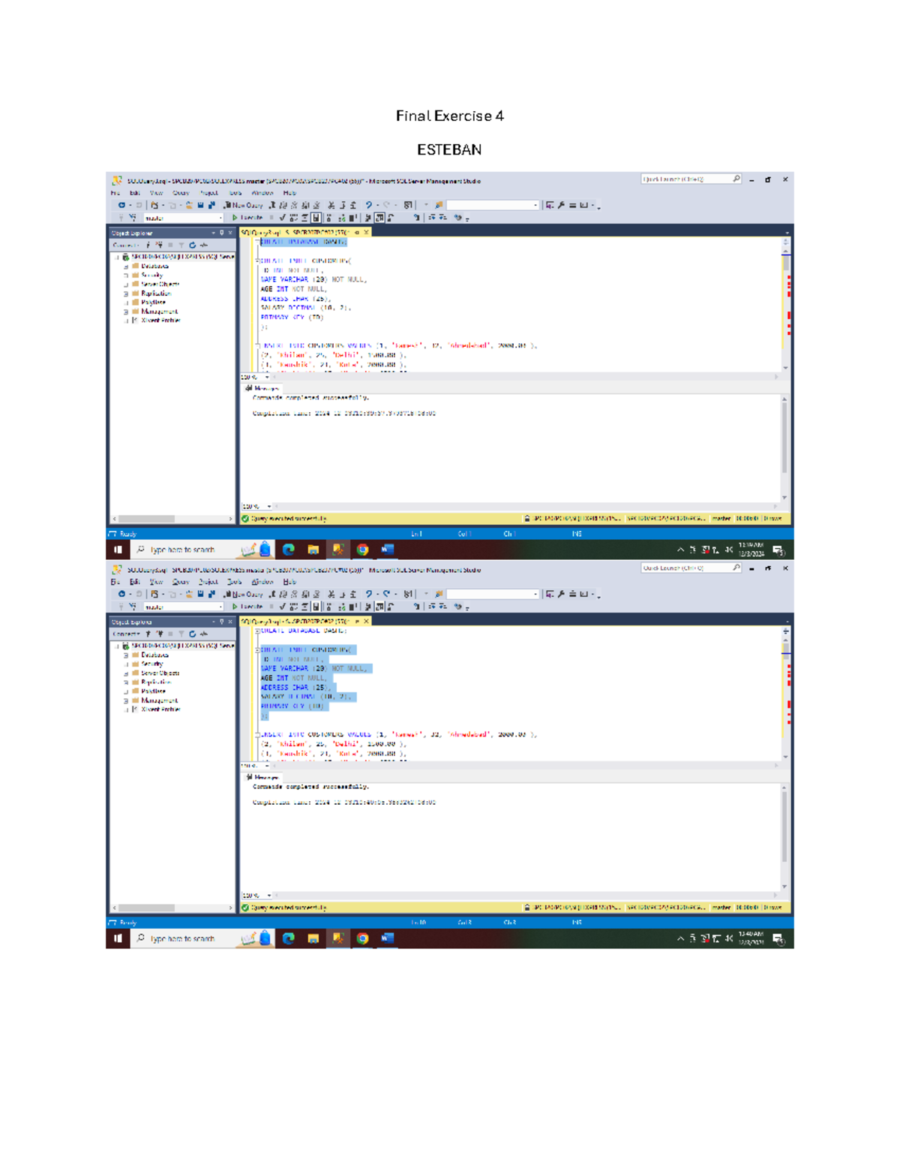The image size is (900, 1166).
Task: Close the SQLQuery tab in first screenshot
Action: [x=366, y=233]
